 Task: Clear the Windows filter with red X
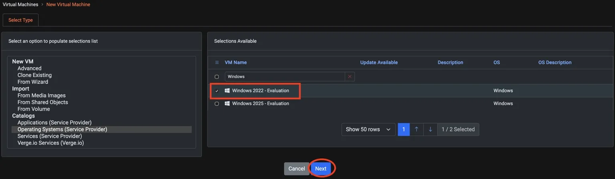350,76
